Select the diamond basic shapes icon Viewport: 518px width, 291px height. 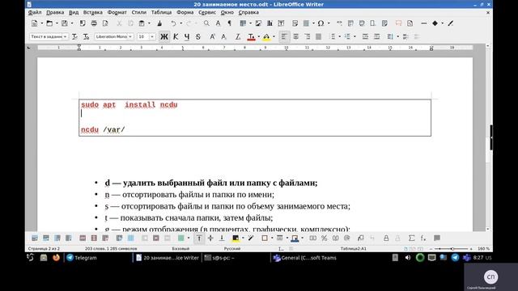click(435, 23)
